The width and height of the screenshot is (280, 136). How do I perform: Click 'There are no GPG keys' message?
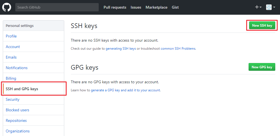[x=115, y=82]
